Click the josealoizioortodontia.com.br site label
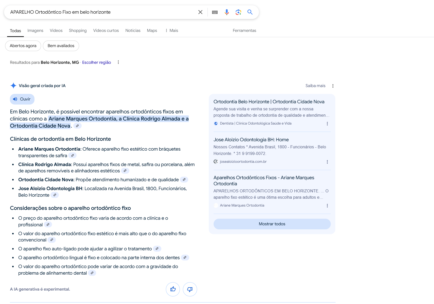 pyautogui.click(x=243, y=161)
